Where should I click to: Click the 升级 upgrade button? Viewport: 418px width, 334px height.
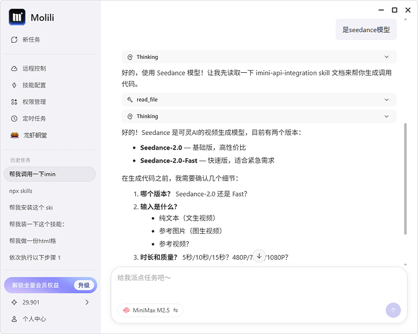(84, 285)
